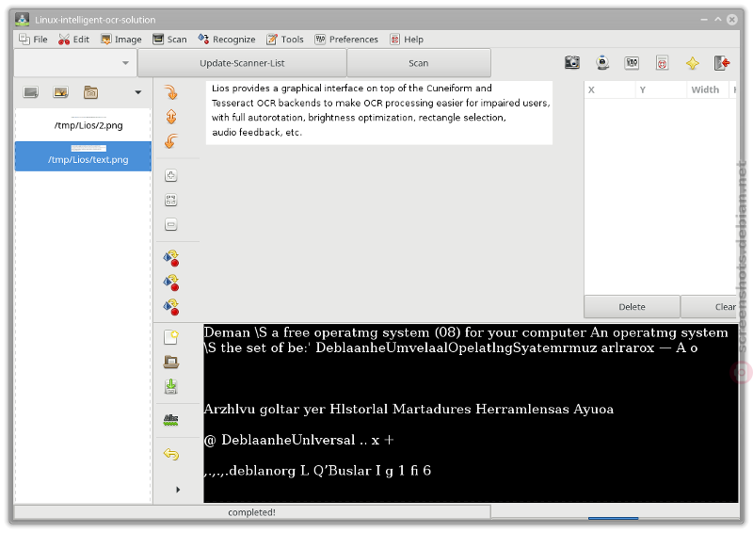
Task: Click the folder-with-camera import icon
Action: pyautogui.click(x=90, y=91)
